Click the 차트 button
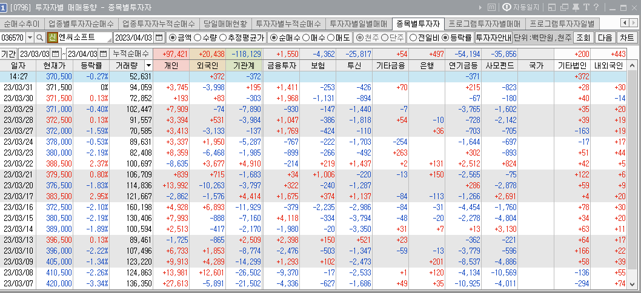Viewport: 641px width, 293px height. coord(626,38)
